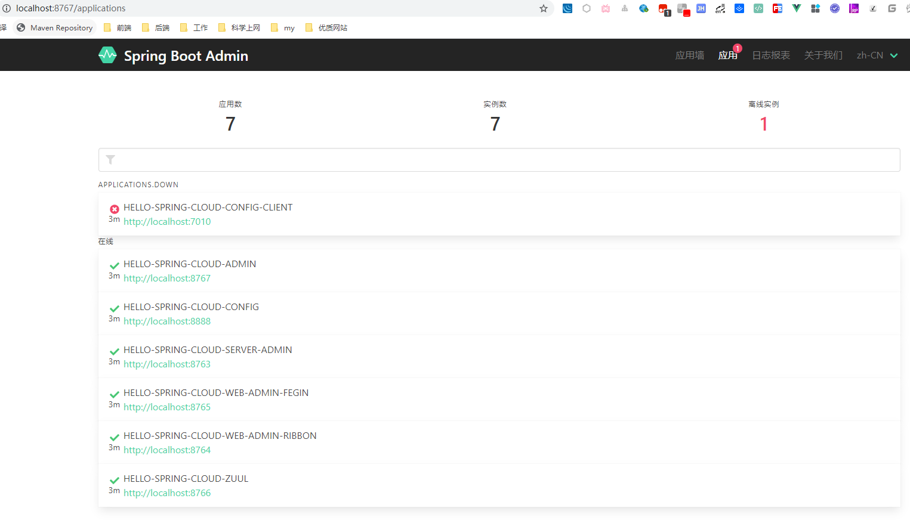Viewport: 910px width, 520px height.
Task: Open the 前端 bookmark folder
Action: (x=118, y=27)
